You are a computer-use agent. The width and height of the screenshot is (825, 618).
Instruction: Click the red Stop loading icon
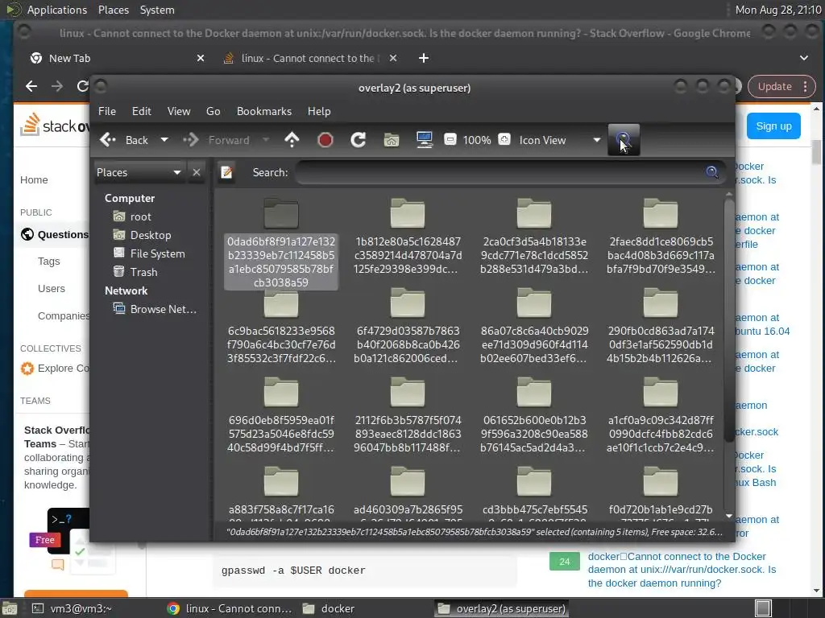pos(325,140)
